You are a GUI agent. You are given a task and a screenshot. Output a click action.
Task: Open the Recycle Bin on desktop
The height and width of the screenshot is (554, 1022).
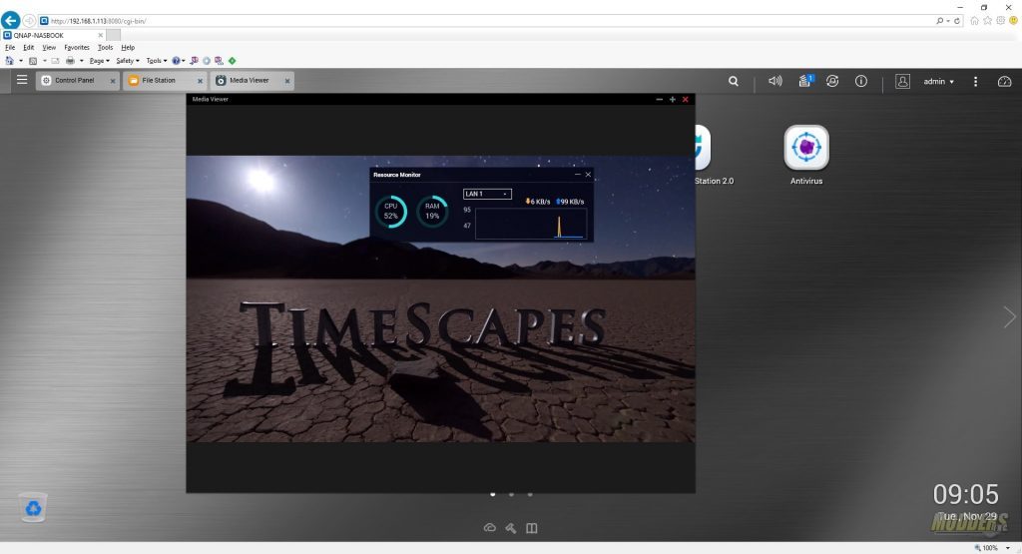pos(33,507)
